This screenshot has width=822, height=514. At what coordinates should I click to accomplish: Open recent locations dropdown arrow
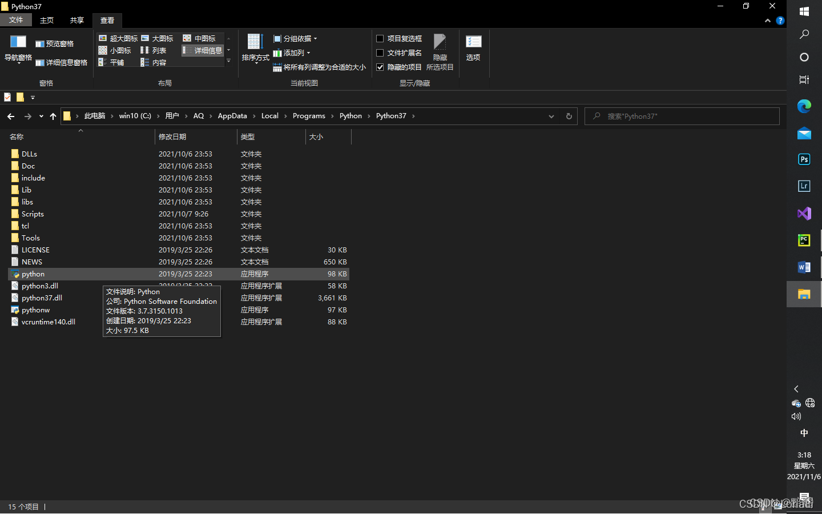click(41, 116)
